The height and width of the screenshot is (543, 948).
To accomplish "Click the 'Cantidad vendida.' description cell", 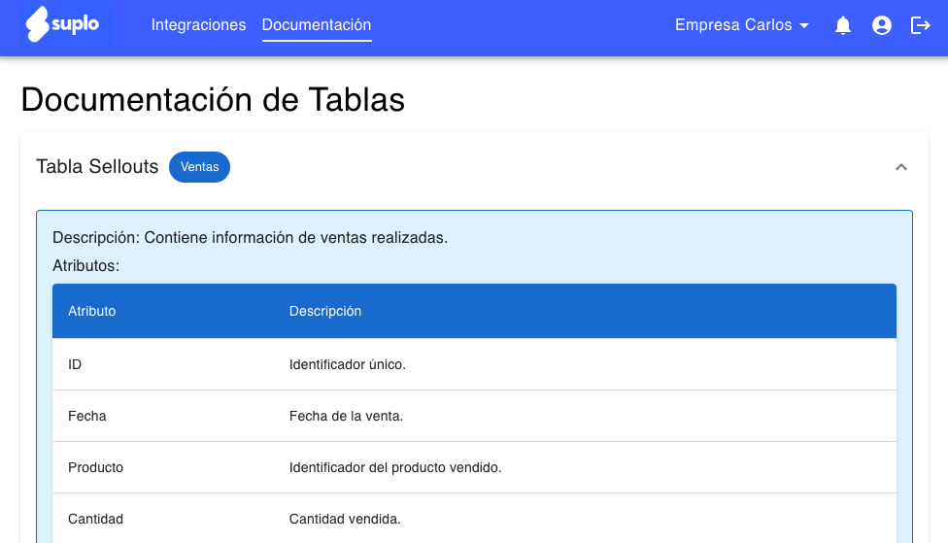I will (345, 519).
